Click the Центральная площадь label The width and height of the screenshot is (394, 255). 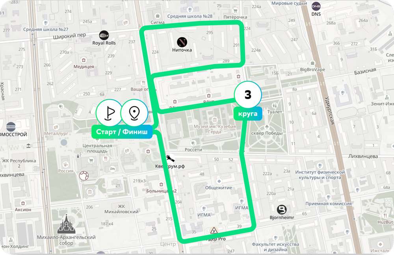pos(97,148)
